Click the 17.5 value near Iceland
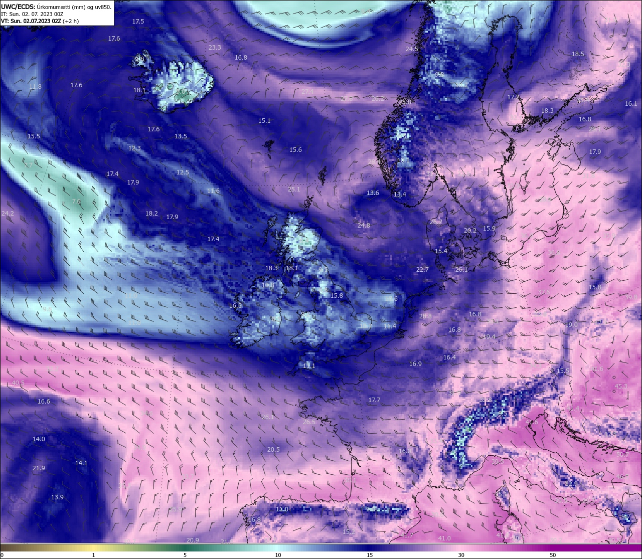642x559 pixels. pos(138,22)
